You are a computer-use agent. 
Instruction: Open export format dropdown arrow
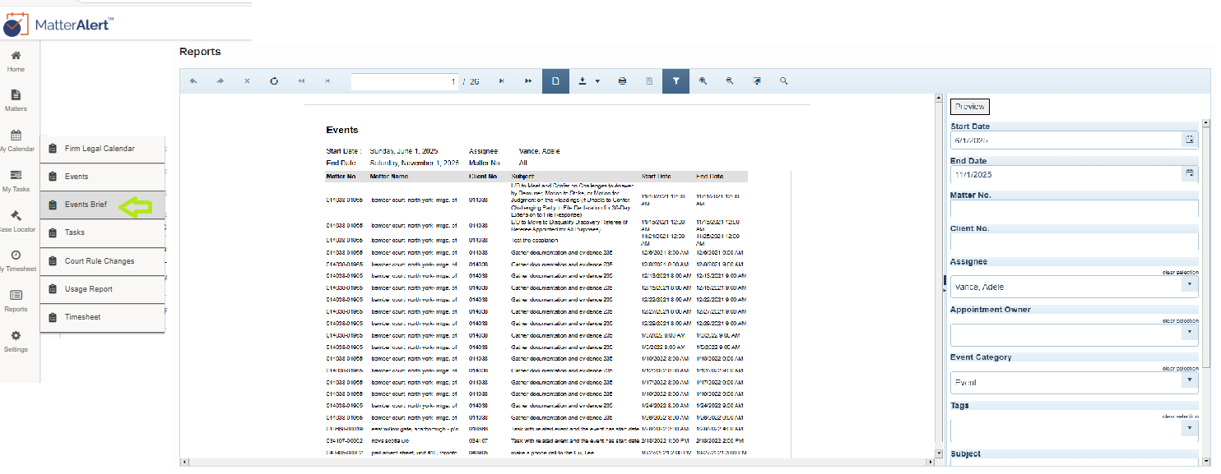click(x=597, y=81)
